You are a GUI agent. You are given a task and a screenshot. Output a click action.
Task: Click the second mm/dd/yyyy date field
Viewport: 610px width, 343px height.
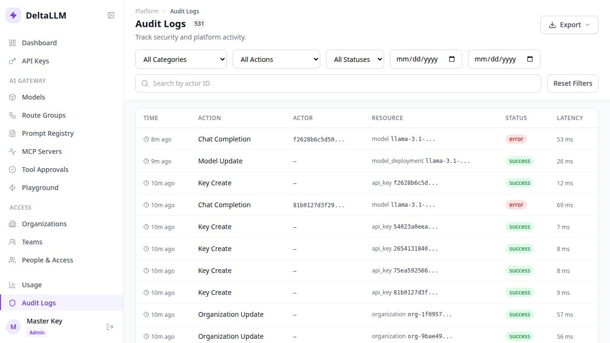pyautogui.click(x=504, y=59)
